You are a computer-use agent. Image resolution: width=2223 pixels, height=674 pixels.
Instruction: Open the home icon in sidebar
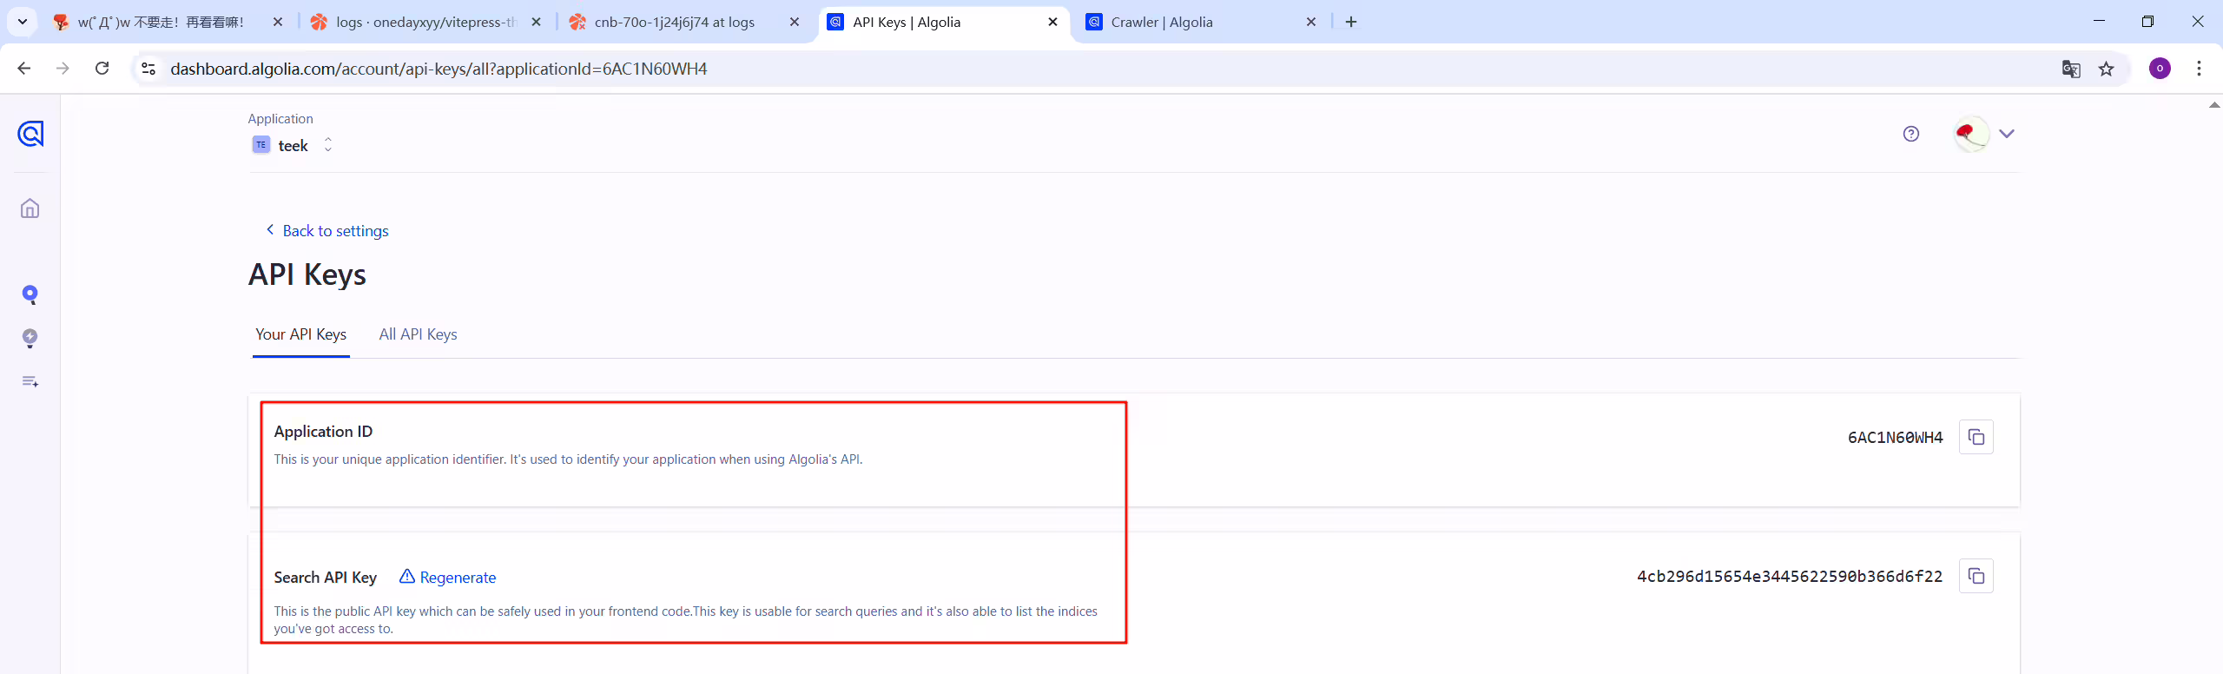[30, 208]
